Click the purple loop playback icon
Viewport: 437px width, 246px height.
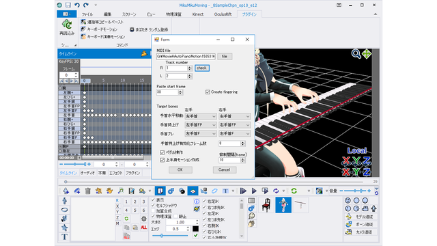276,191
